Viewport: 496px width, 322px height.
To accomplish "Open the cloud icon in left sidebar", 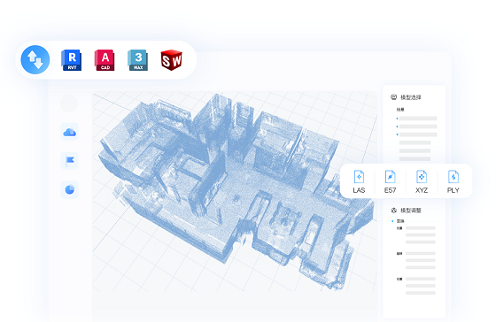I will (70, 132).
